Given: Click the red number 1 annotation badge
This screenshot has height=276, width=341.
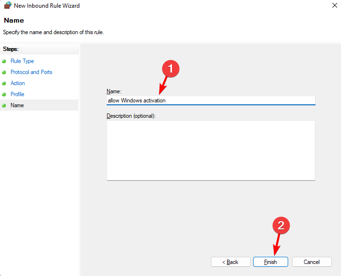Looking at the screenshot, I should pos(170,69).
